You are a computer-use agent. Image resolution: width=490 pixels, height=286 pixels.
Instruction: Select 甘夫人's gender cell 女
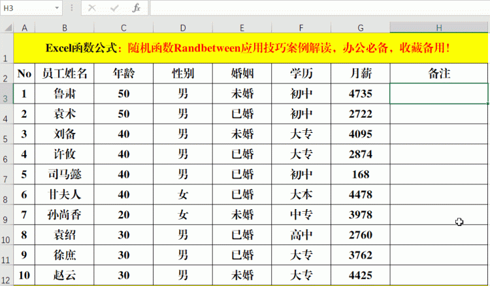click(183, 194)
